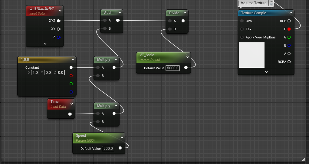The image size is (309, 164).
Task: Toggle lower Multiply node header chevron
Action: (116, 106)
